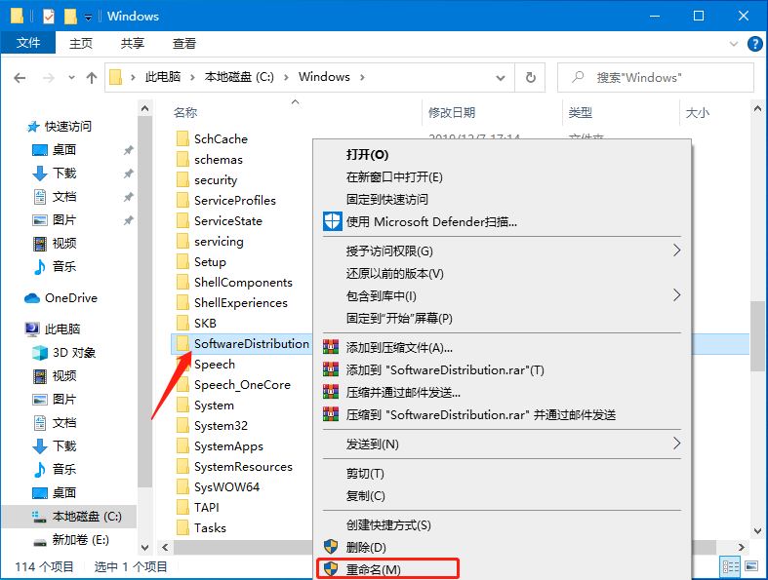
Task: Expand chevron after Windows in breadcrumb
Action: (x=362, y=77)
